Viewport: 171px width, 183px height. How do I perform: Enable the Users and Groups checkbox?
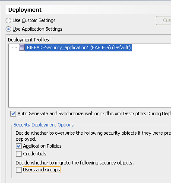tap(19, 170)
